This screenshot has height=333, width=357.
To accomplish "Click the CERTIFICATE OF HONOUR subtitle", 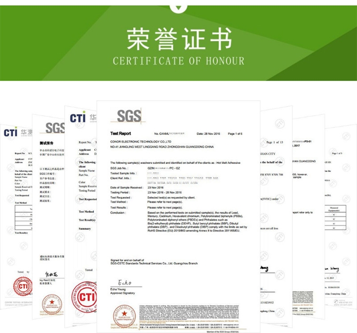I will 178,61.
